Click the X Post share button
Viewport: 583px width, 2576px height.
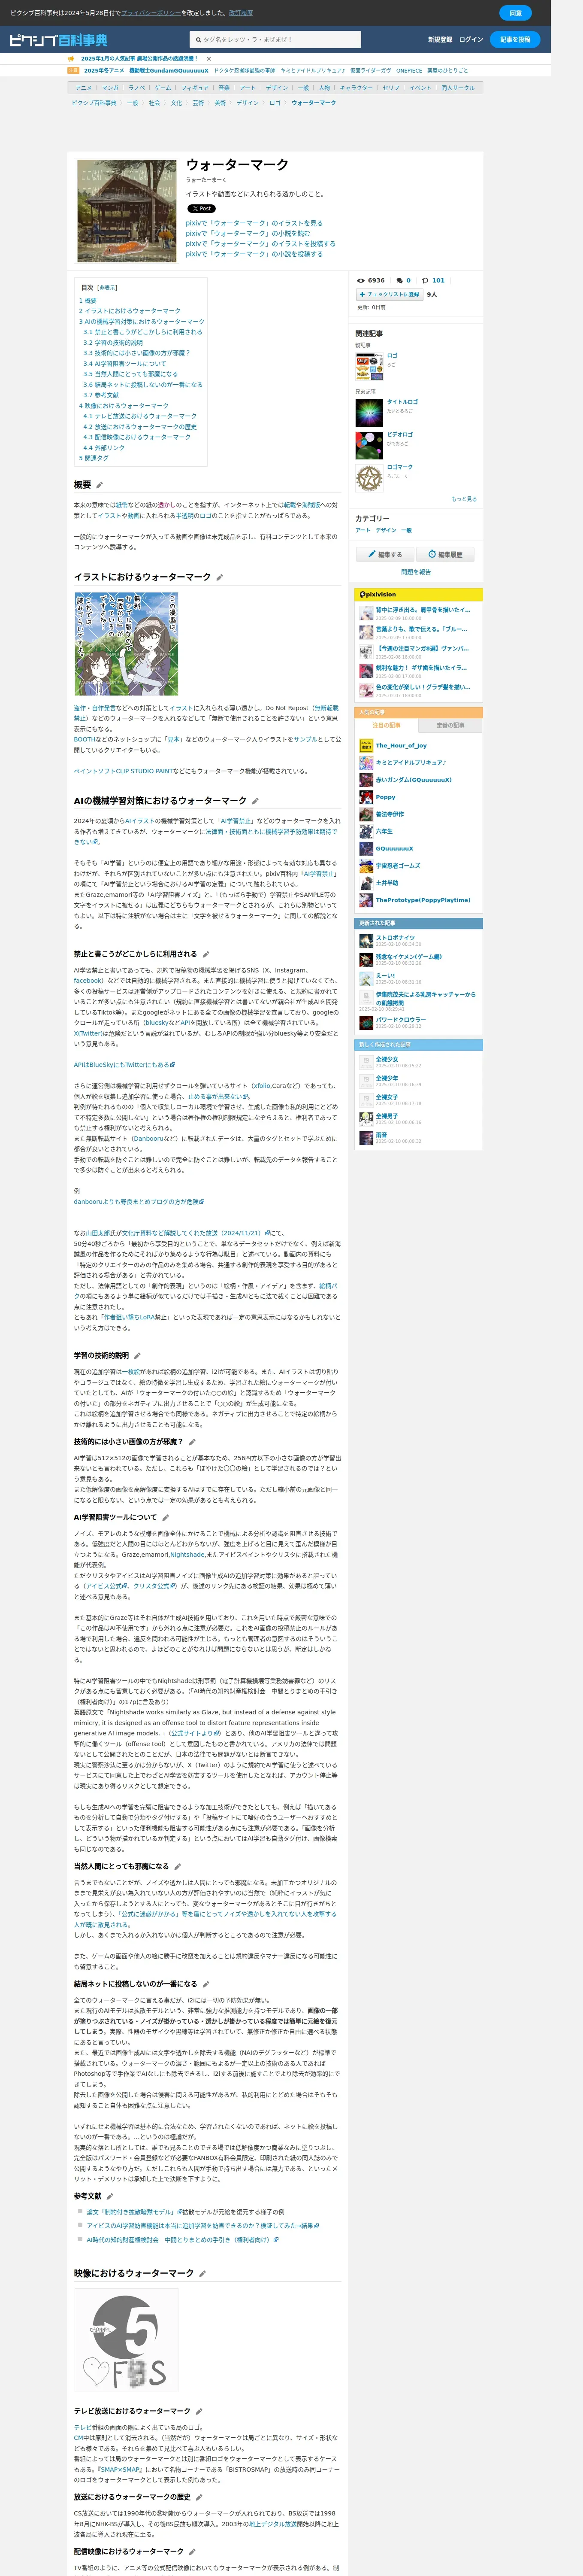point(201,209)
